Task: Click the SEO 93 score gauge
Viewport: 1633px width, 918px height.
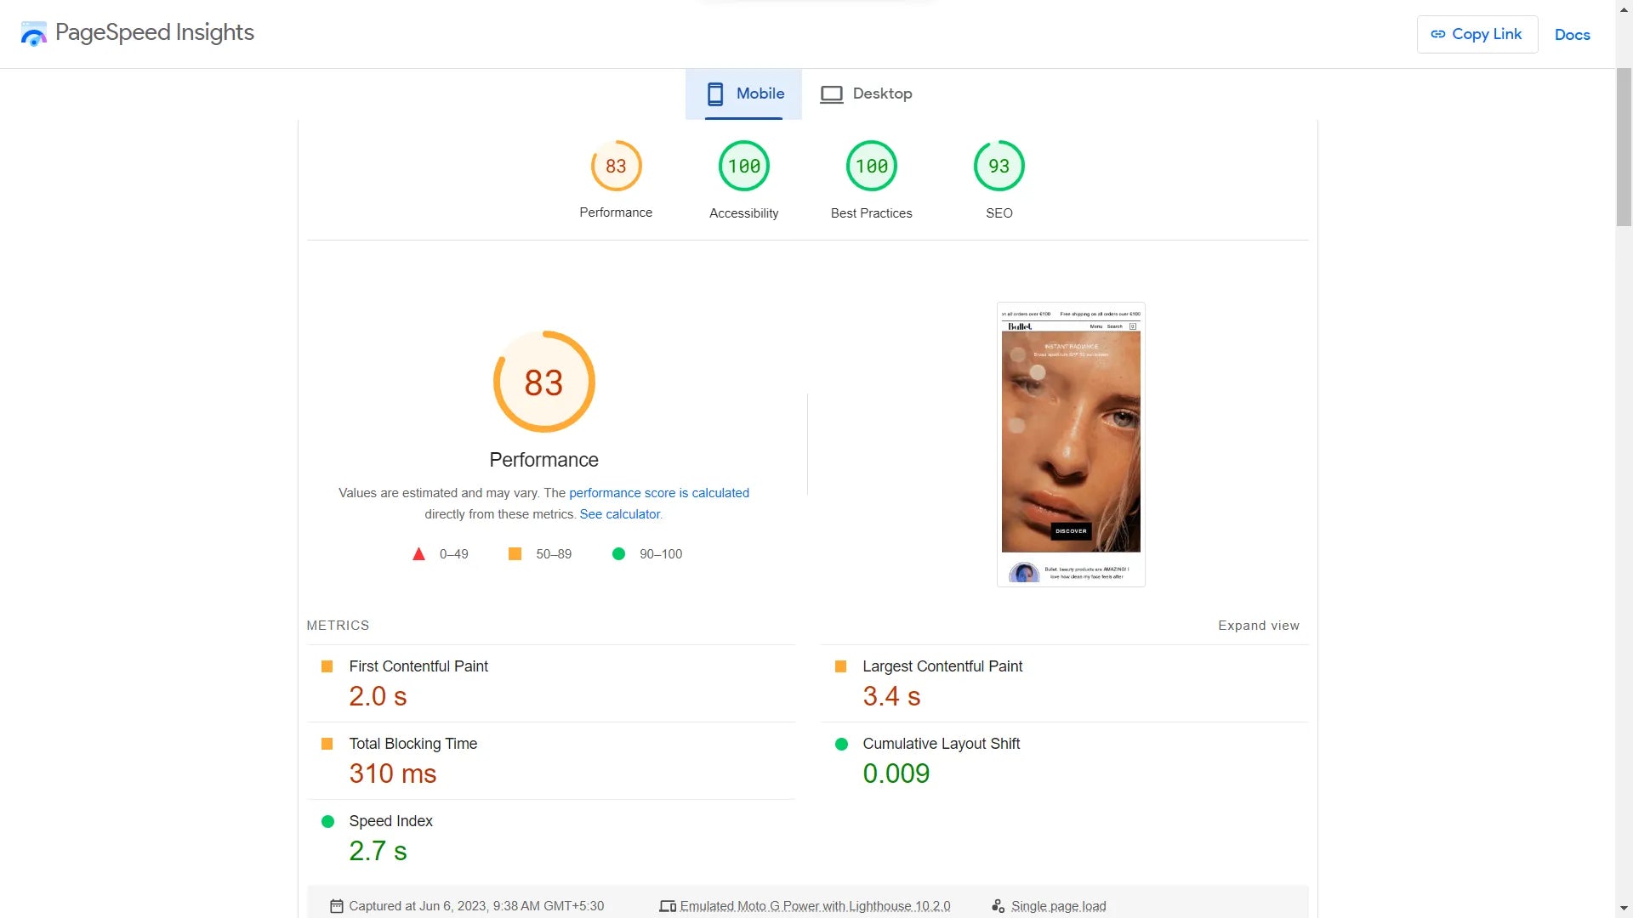Action: [999, 166]
